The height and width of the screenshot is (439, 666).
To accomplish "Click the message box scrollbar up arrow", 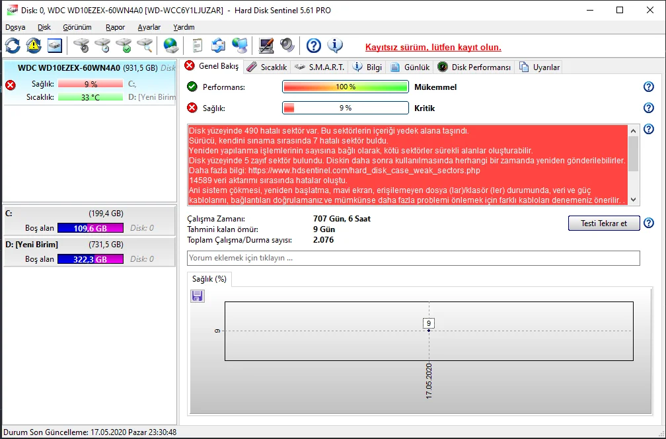I will click(633, 130).
